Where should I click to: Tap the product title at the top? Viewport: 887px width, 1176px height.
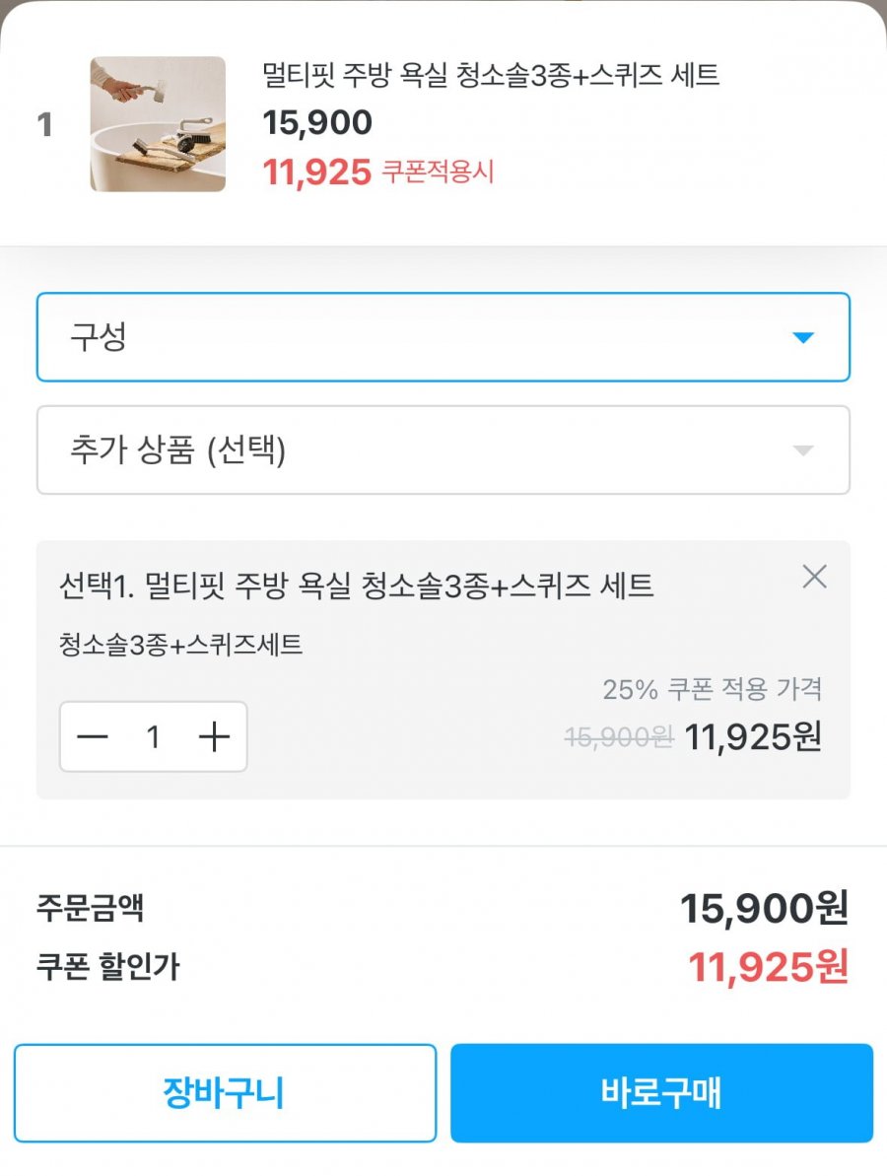[491, 75]
